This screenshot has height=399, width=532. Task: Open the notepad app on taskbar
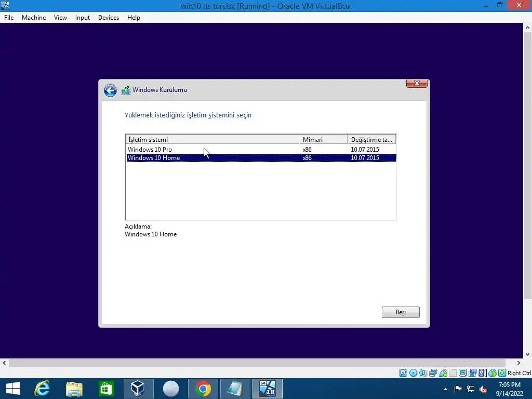(235, 389)
